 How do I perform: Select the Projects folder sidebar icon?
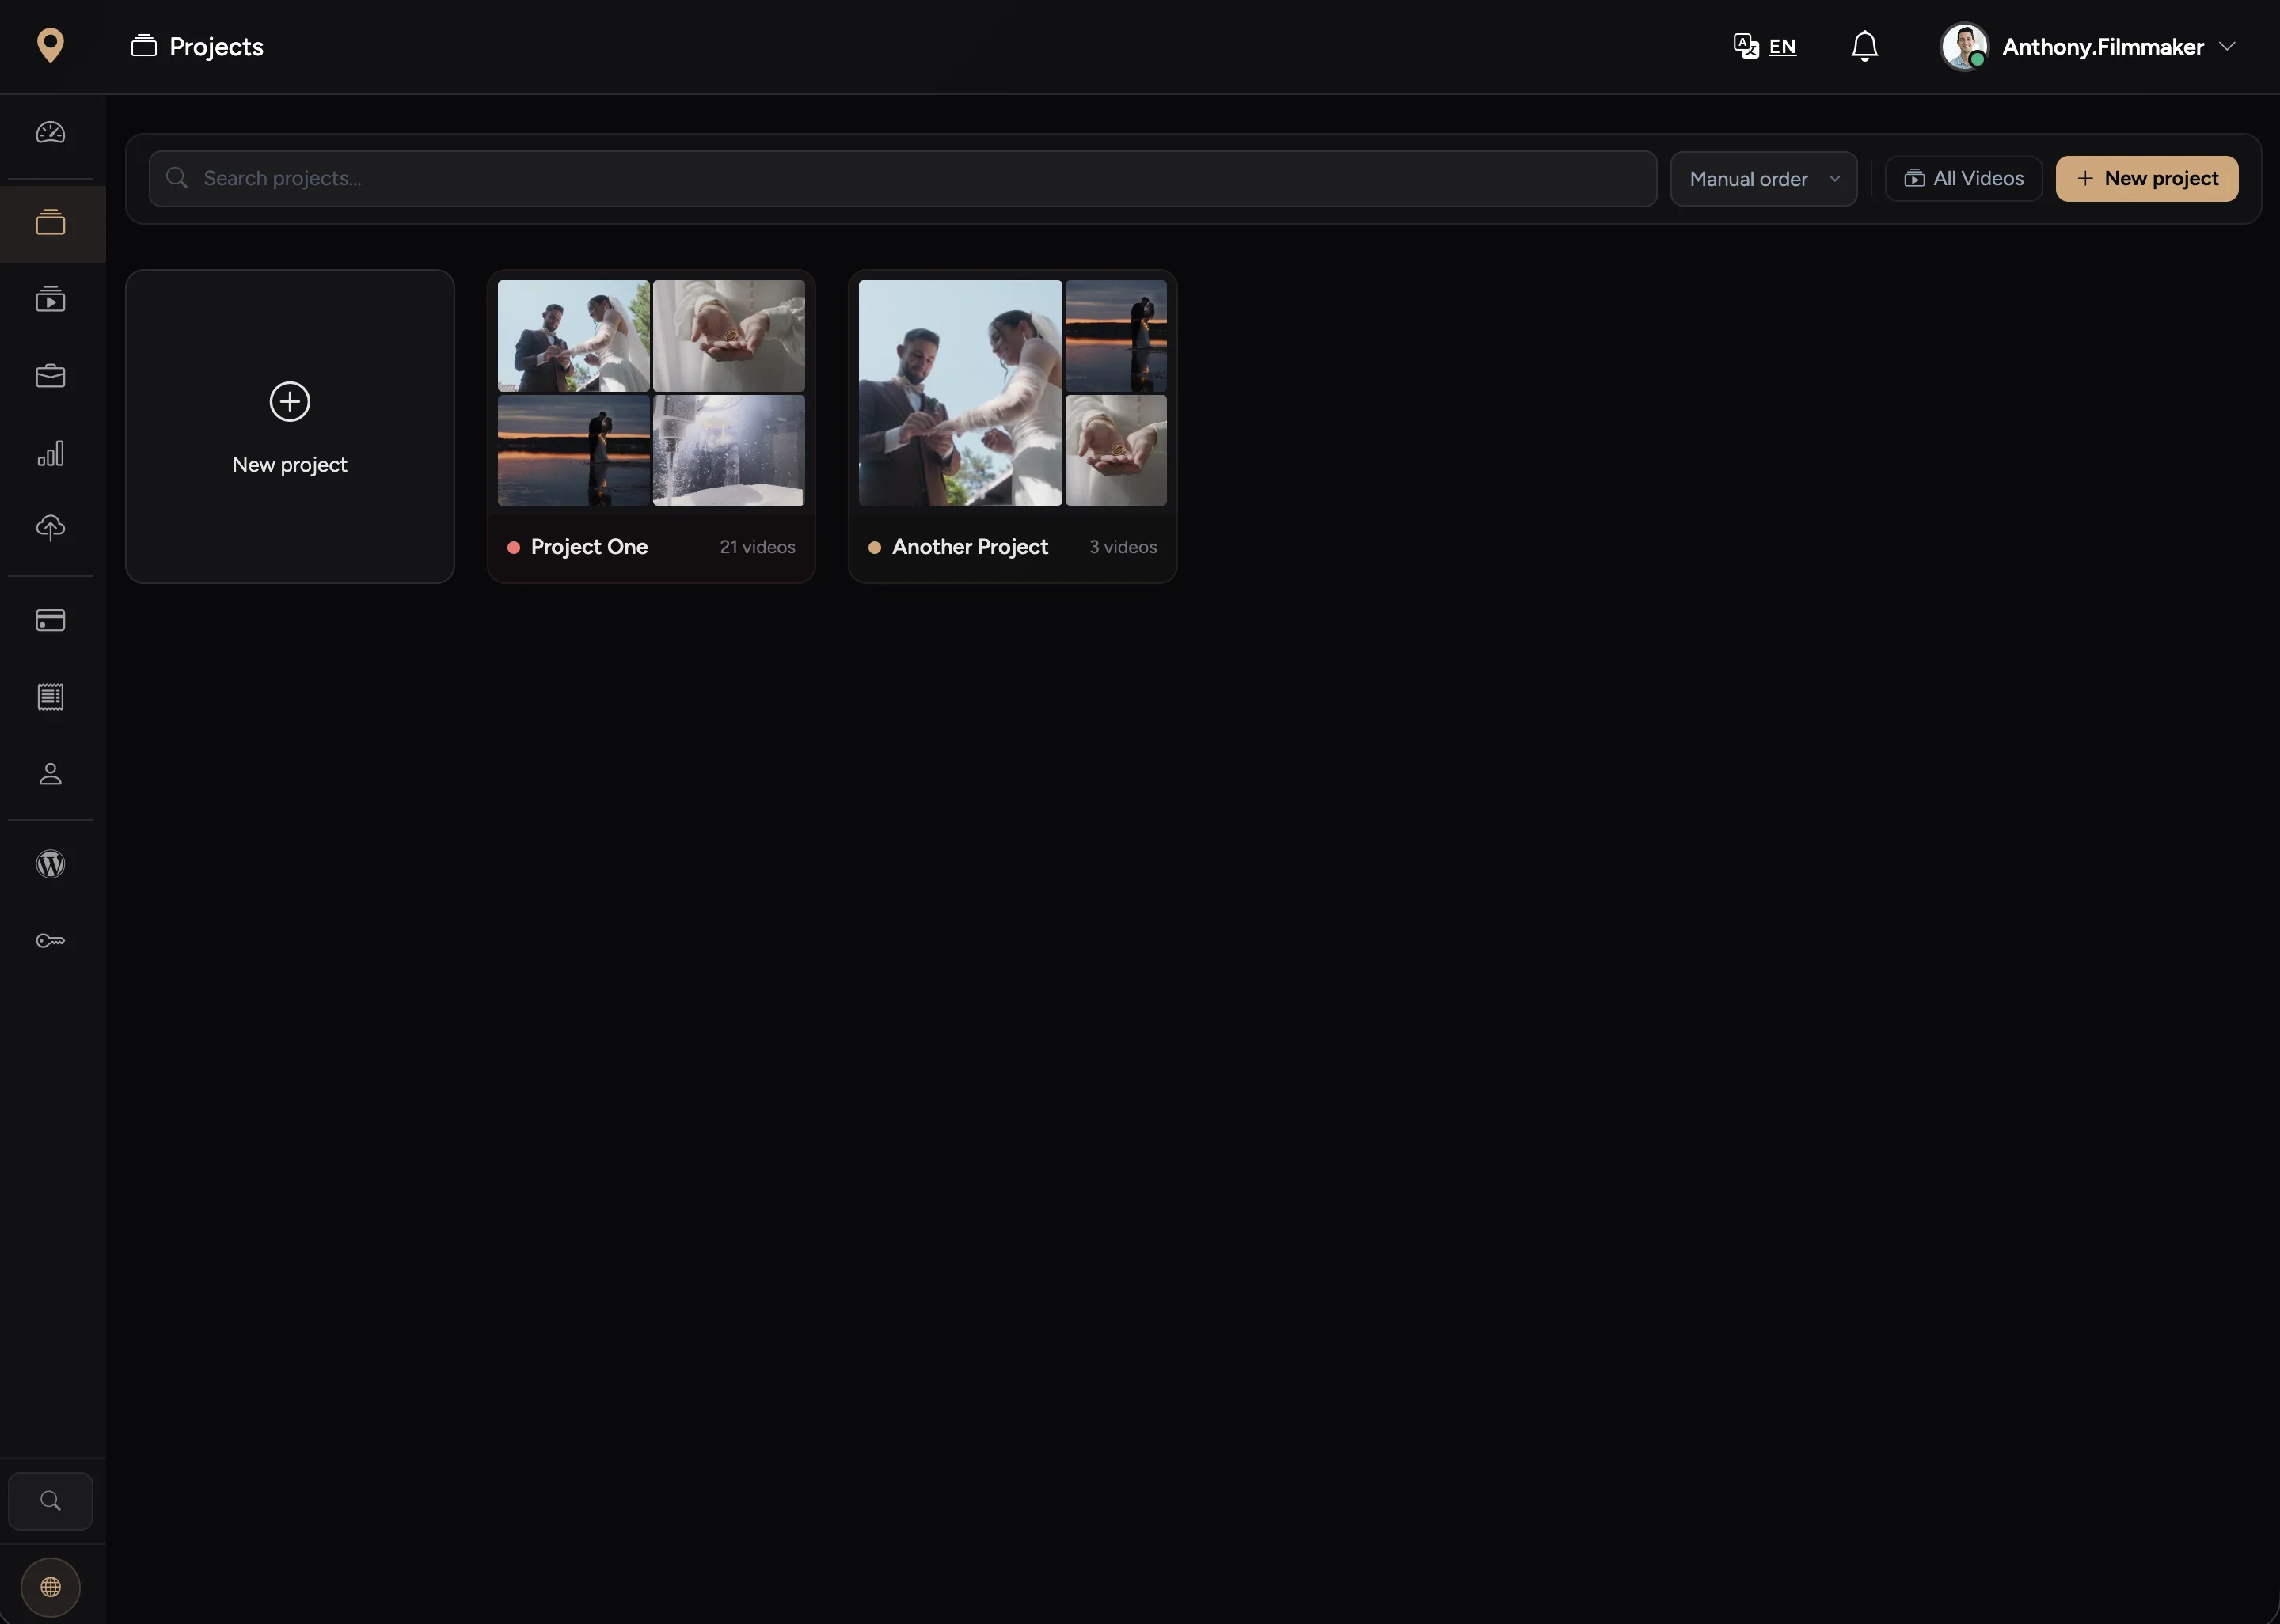50,222
